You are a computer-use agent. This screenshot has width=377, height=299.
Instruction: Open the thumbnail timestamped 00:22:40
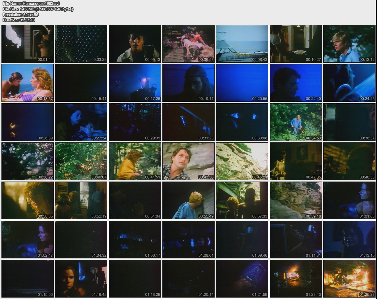(x=296, y=83)
